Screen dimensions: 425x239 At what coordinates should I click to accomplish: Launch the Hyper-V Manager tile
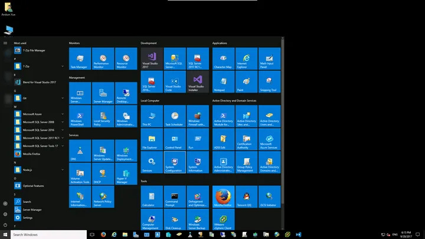[126, 173]
